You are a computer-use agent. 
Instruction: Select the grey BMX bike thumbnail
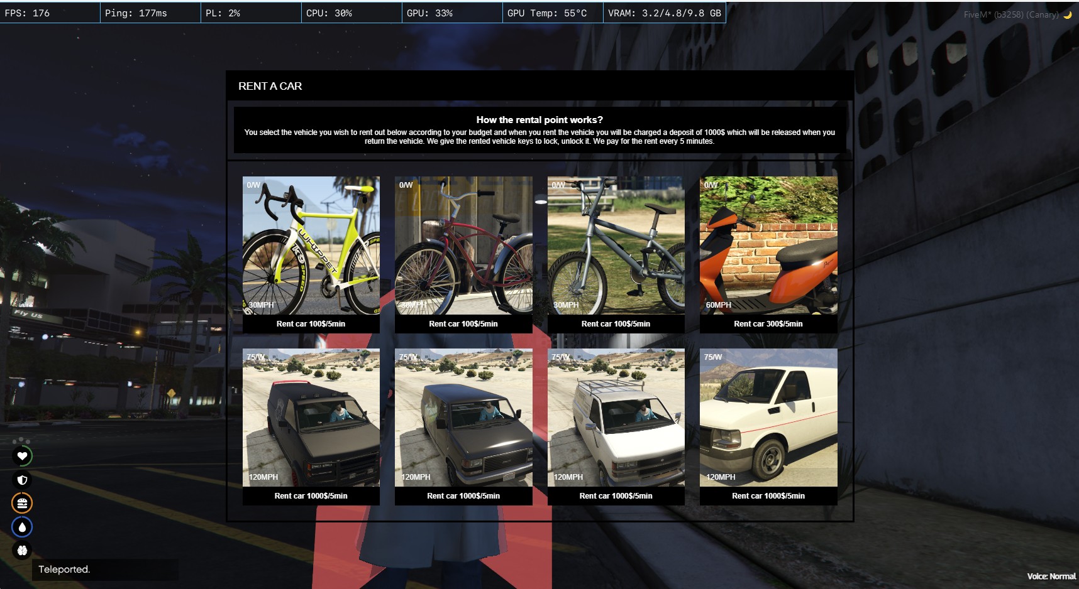pyautogui.click(x=616, y=246)
